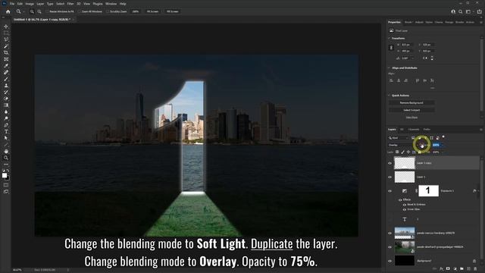Image resolution: width=485 pixels, height=273 pixels.
Task: Switch to the Paths tab
Action: click(427, 130)
